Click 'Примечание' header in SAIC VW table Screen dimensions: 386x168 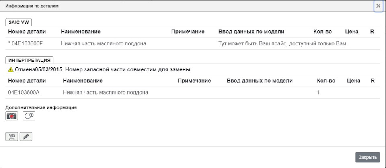click(188, 32)
